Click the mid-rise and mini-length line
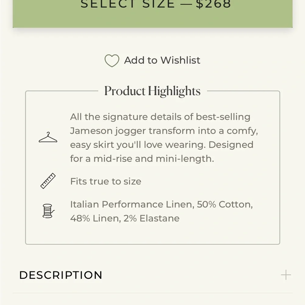 [x=142, y=159]
